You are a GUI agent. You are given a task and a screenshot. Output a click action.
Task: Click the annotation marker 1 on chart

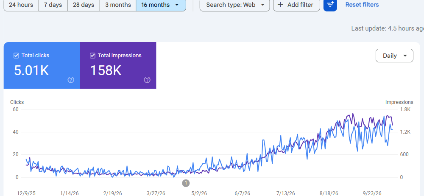pos(186,183)
